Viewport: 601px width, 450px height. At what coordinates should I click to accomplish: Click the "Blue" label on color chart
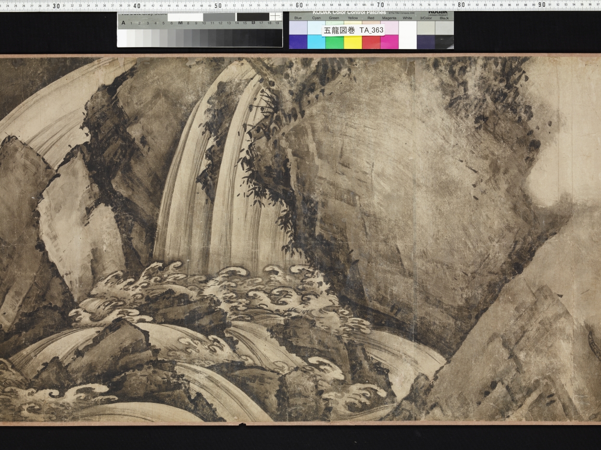click(298, 18)
